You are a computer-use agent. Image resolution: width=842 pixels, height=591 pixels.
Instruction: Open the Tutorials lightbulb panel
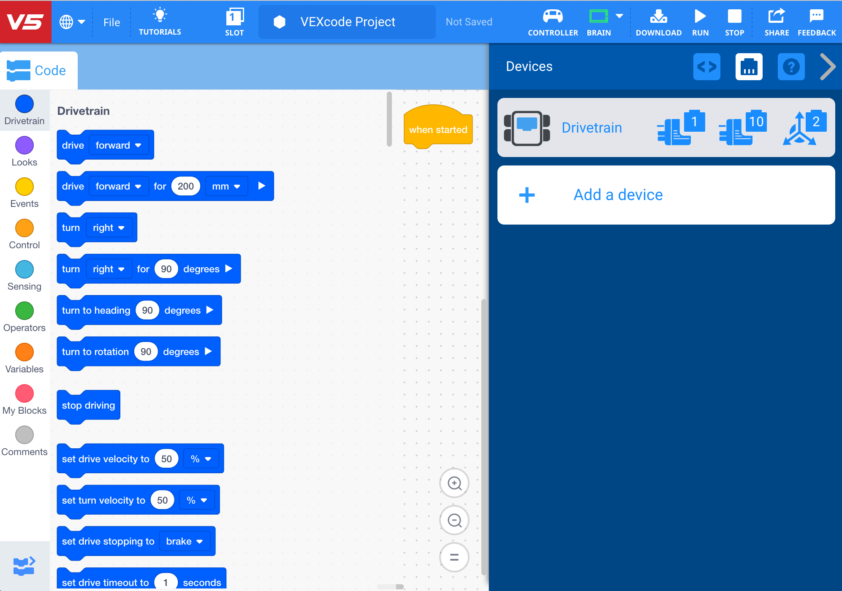[x=160, y=21]
